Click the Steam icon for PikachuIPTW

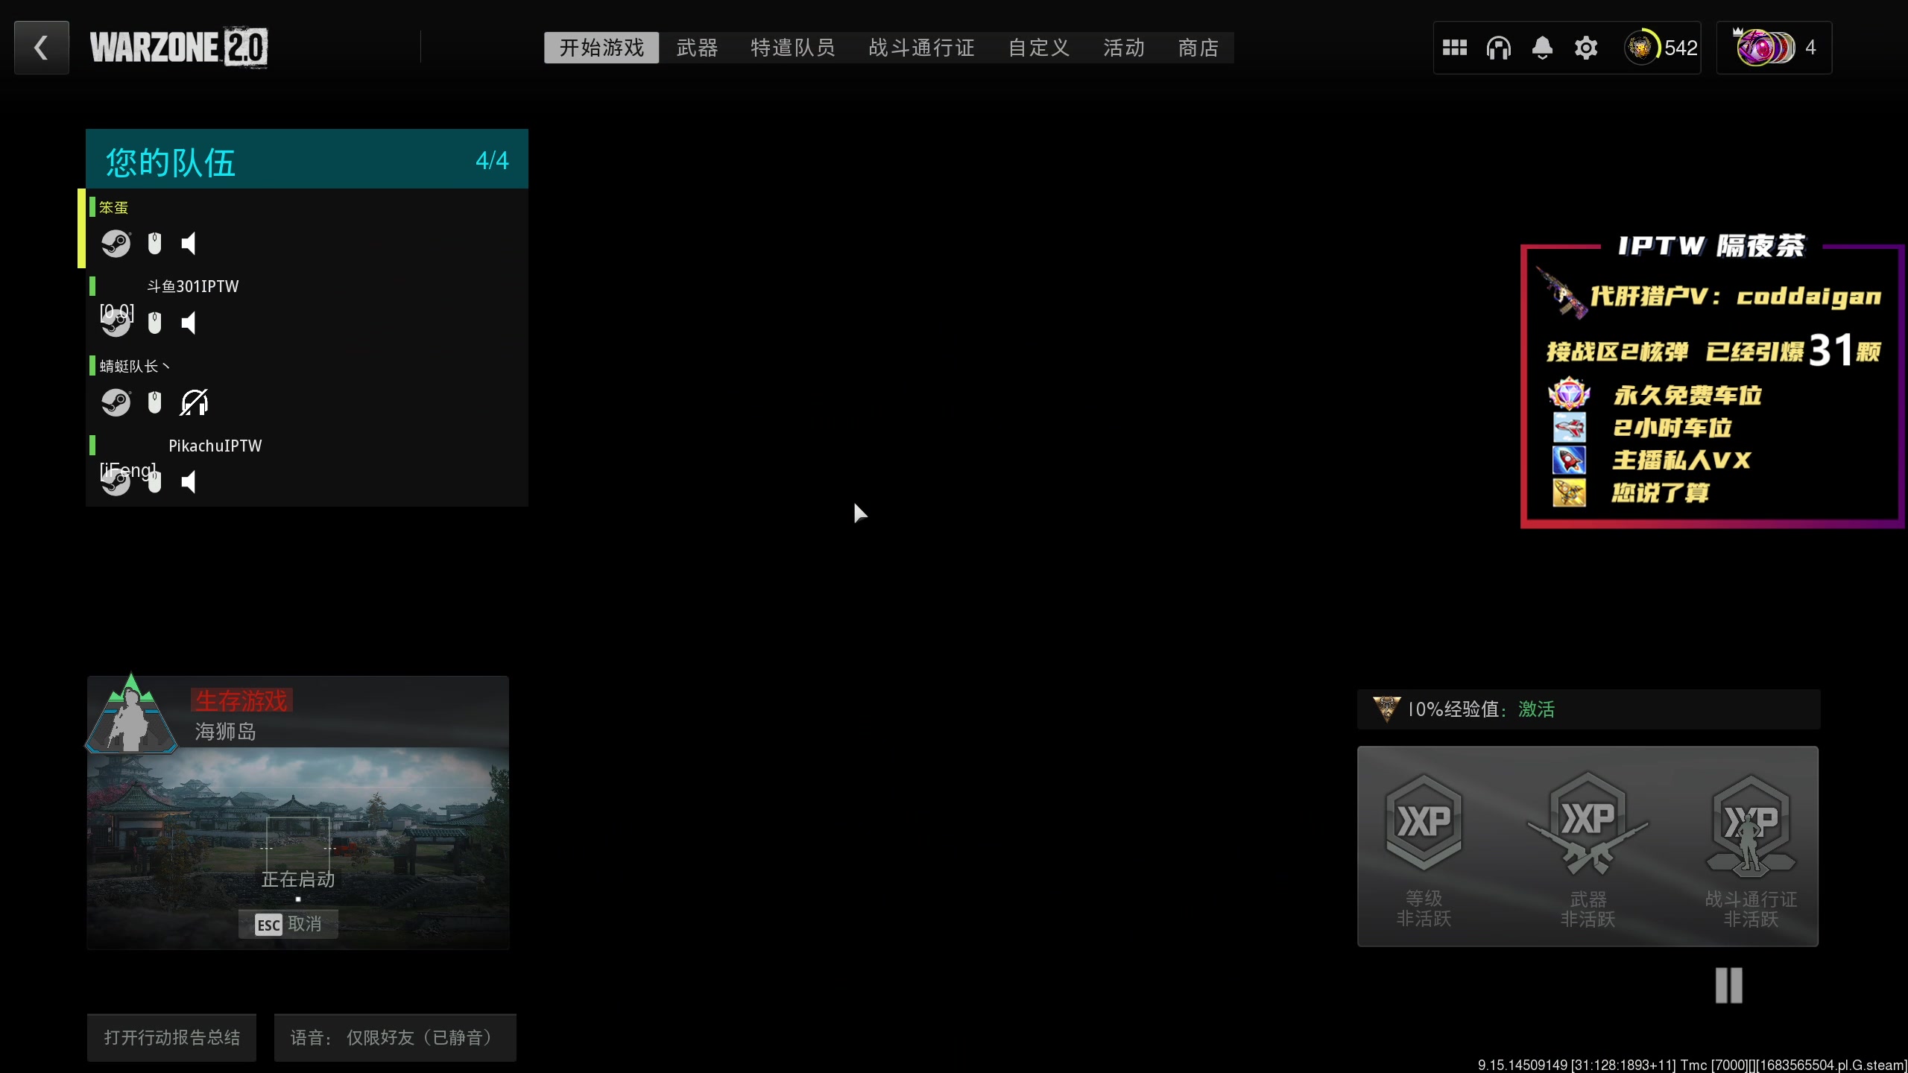click(x=116, y=483)
